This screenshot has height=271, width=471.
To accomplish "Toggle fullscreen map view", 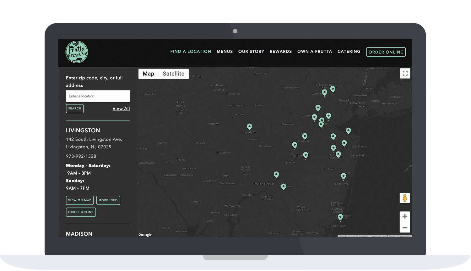I will [405, 73].
